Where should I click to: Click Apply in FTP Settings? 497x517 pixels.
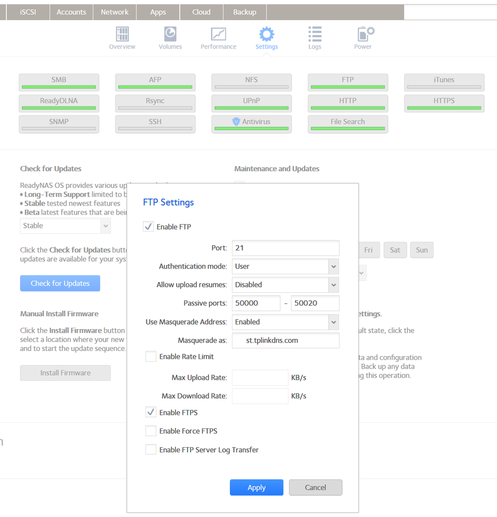(x=256, y=488)
